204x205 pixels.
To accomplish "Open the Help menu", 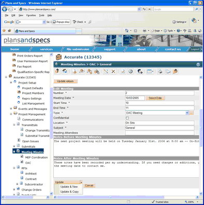I will tap(50, 16).
